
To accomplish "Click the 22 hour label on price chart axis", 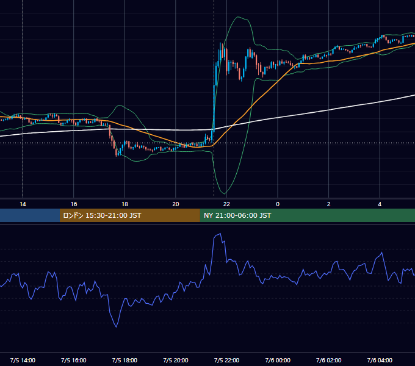I will pos(226,204).
